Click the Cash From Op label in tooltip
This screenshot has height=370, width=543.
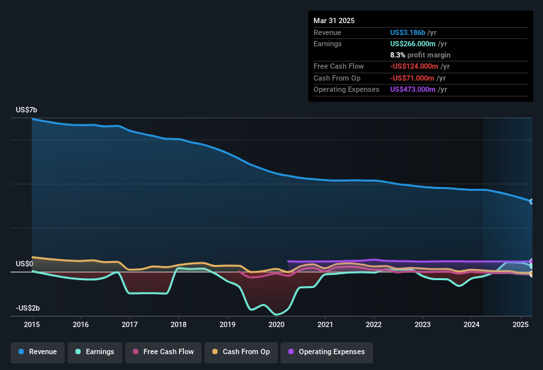pos(337,78)
